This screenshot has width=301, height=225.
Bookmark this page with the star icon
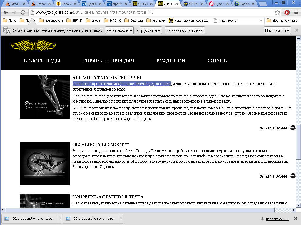click(277, 13)
